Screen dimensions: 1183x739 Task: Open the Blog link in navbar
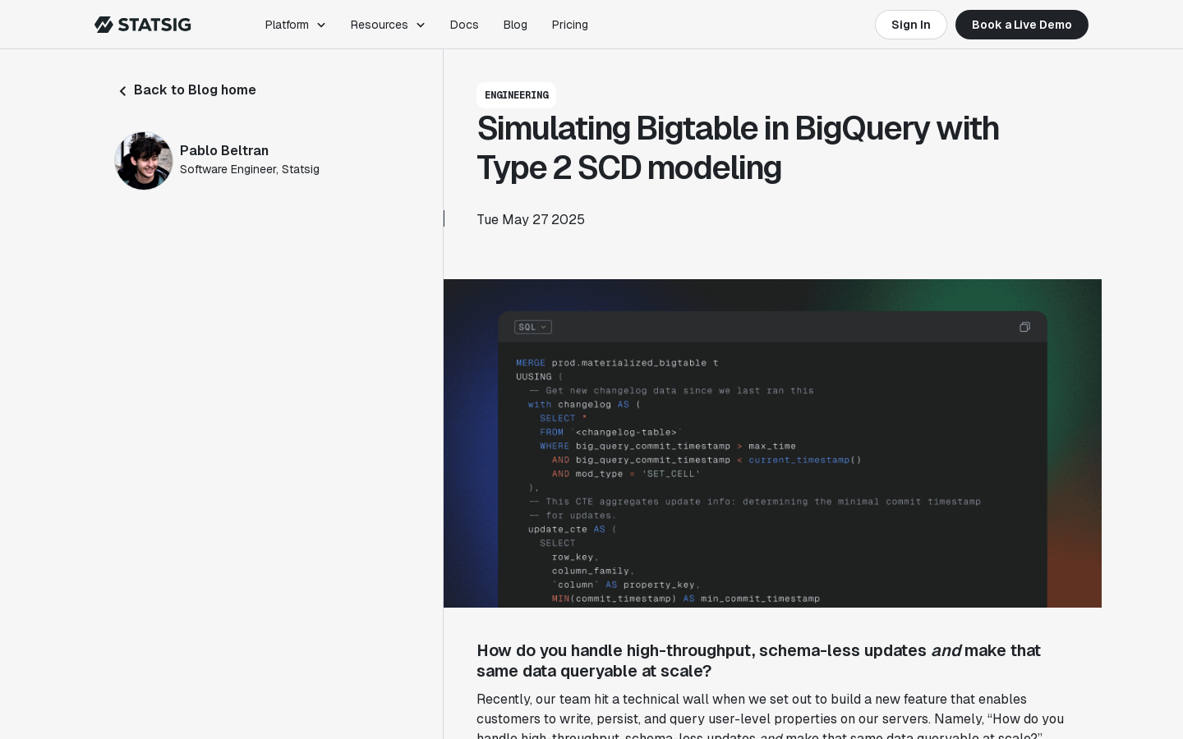tap(515, 25)
